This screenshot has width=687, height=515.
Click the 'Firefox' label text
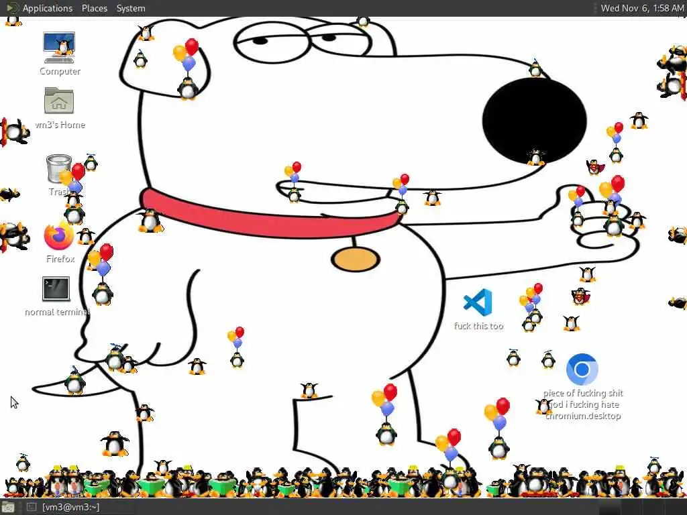coord(60,259)
